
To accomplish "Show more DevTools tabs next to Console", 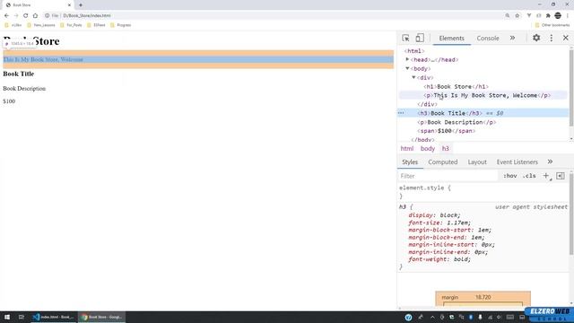I will pyautogui.click(x=512, y=38).
